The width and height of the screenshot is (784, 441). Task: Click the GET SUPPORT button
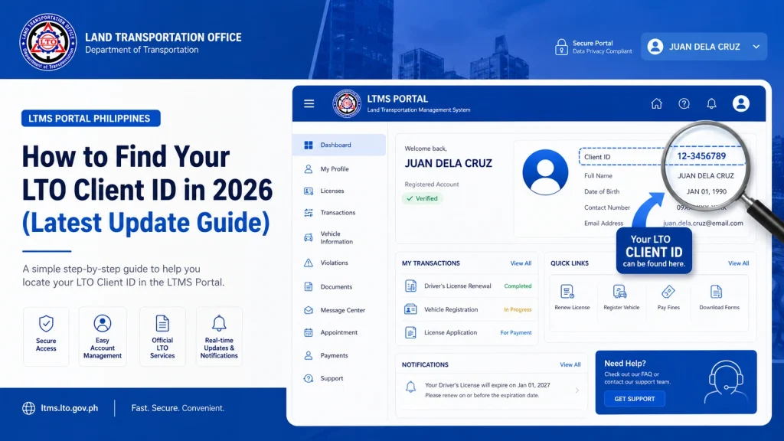(x=635, y=398)
